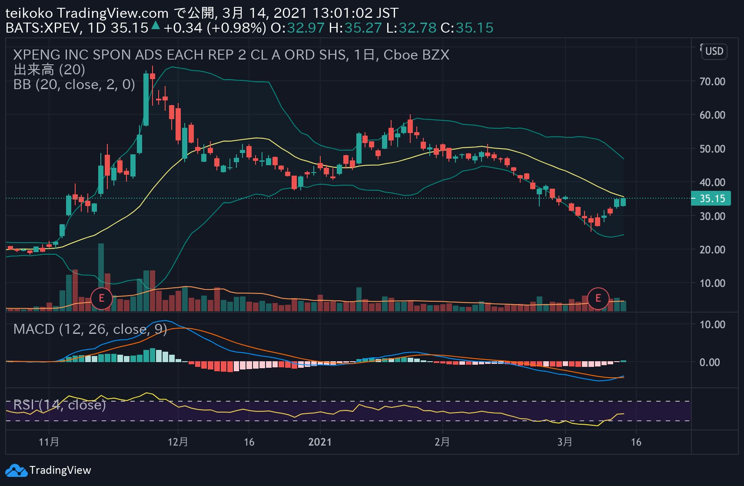Click the 50.00 price axis label
The width and height of the screenshot is (744, 486).
(712, 149)
